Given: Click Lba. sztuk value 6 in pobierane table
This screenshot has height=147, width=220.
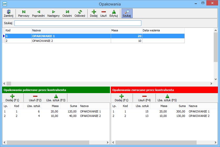Looking at the screenshot, I should point(39,111).
